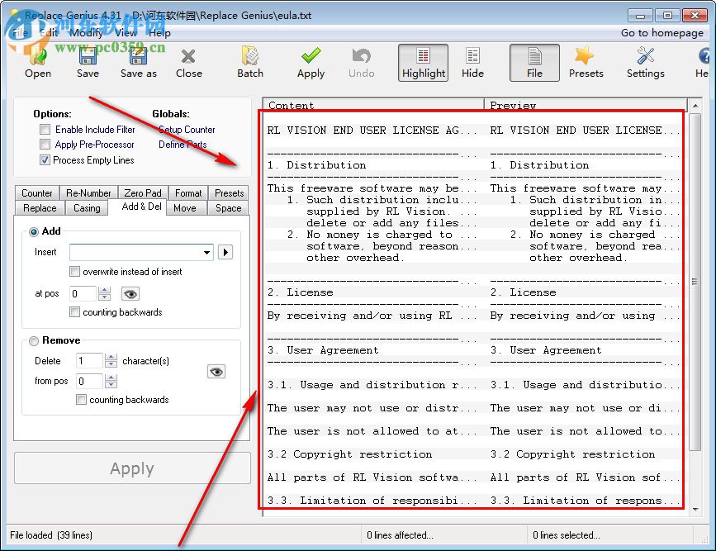
Task: Switch to the Casing tab
Action: (87, 208)
